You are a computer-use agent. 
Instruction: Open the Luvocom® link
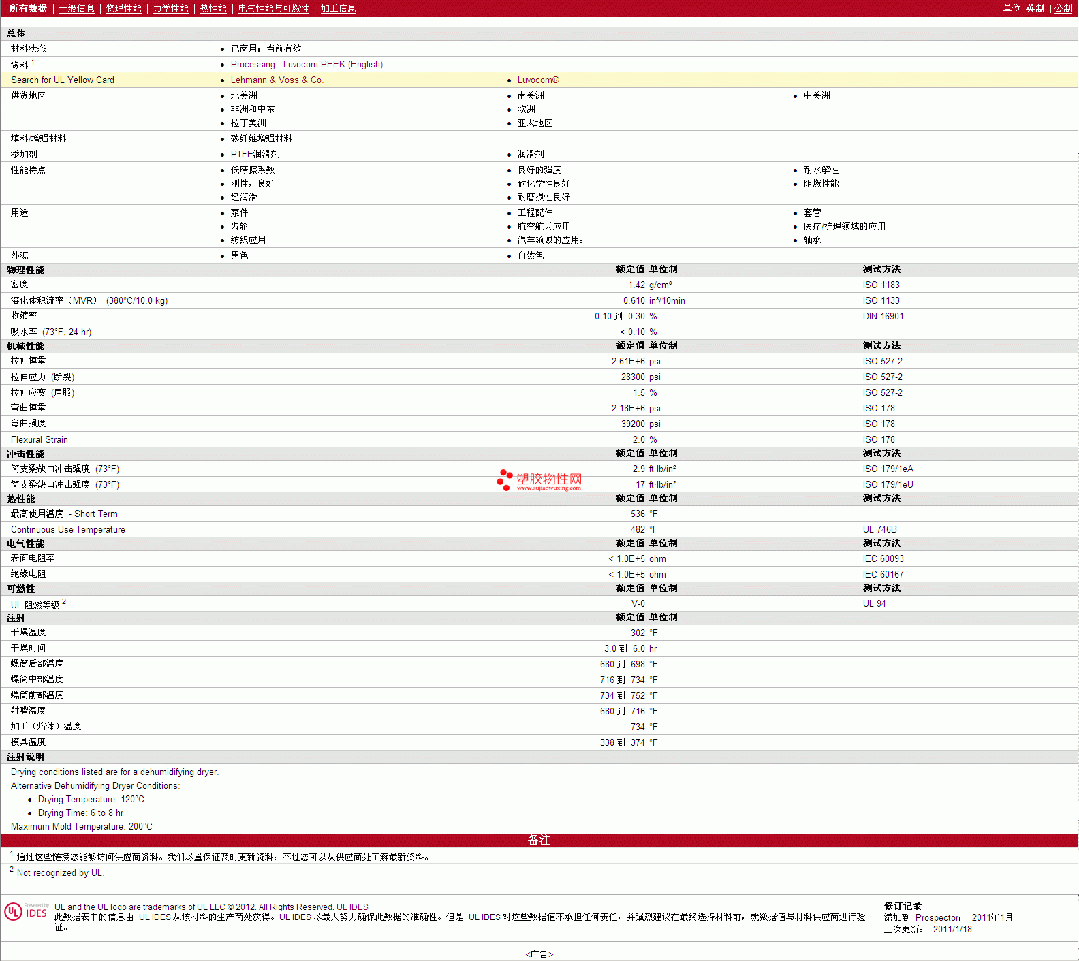538,80
